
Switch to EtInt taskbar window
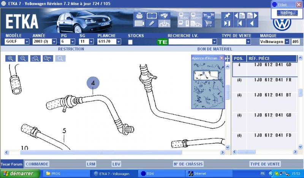(x=162, y=173)
